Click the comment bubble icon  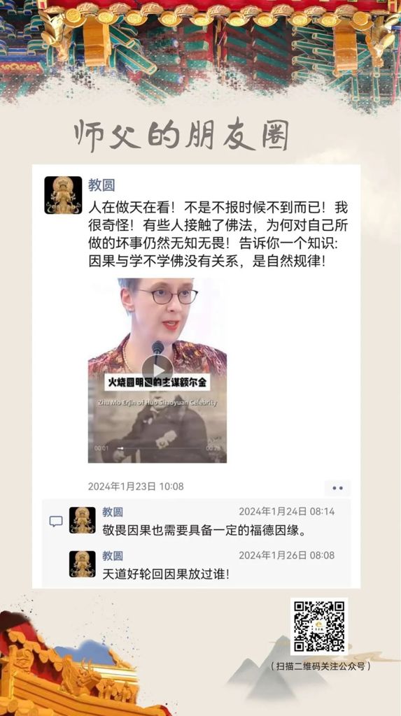(56, 521)
